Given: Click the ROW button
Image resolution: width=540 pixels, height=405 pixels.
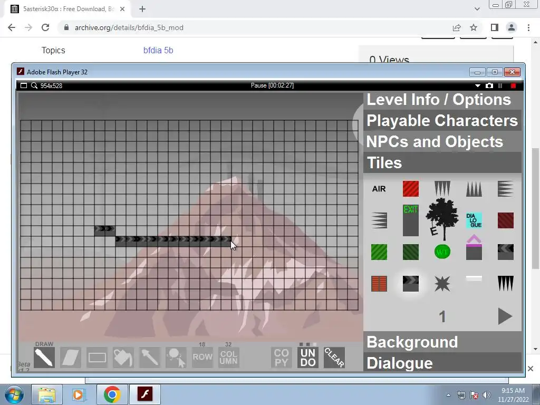Looking at the screenshot, I should point(202,358).
